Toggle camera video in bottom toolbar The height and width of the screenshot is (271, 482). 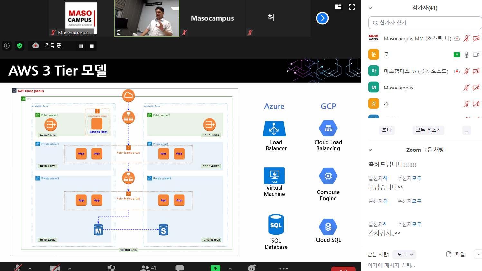[55, 267]
